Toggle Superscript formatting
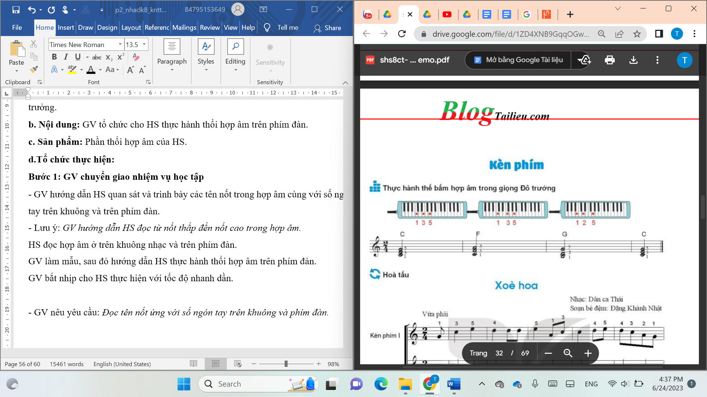The width and height of the screenshot is (707, 397). (121, 57)
